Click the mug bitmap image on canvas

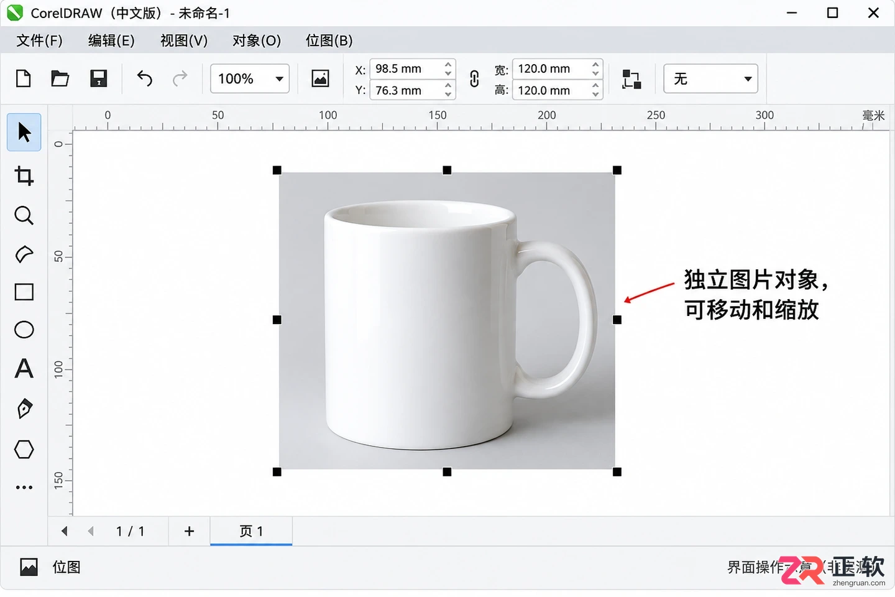[x=447, y=321]
